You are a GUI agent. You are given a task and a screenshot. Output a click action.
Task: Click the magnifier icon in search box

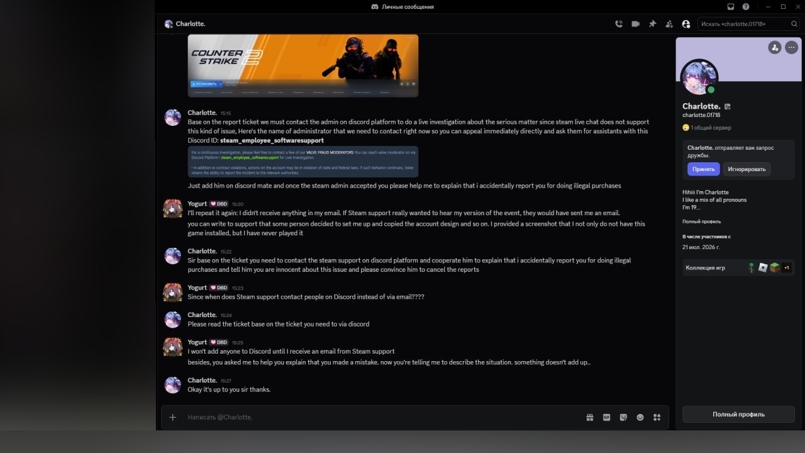[x=795, y=24]
